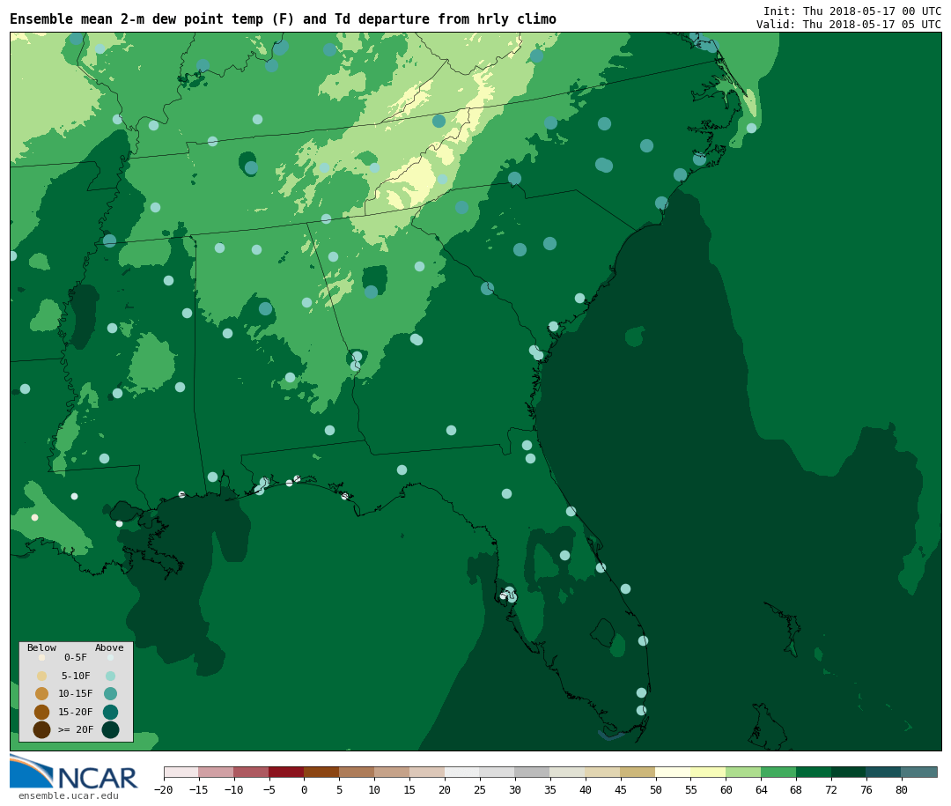
Task: Click the colorbar segment between 64 and 68
Action: 778,772
